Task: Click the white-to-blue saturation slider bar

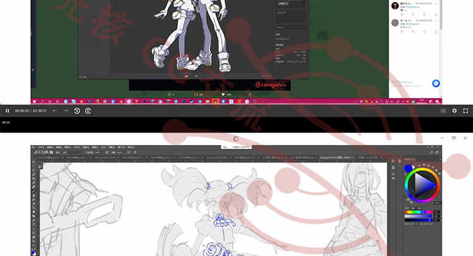Action: (418, 216)
